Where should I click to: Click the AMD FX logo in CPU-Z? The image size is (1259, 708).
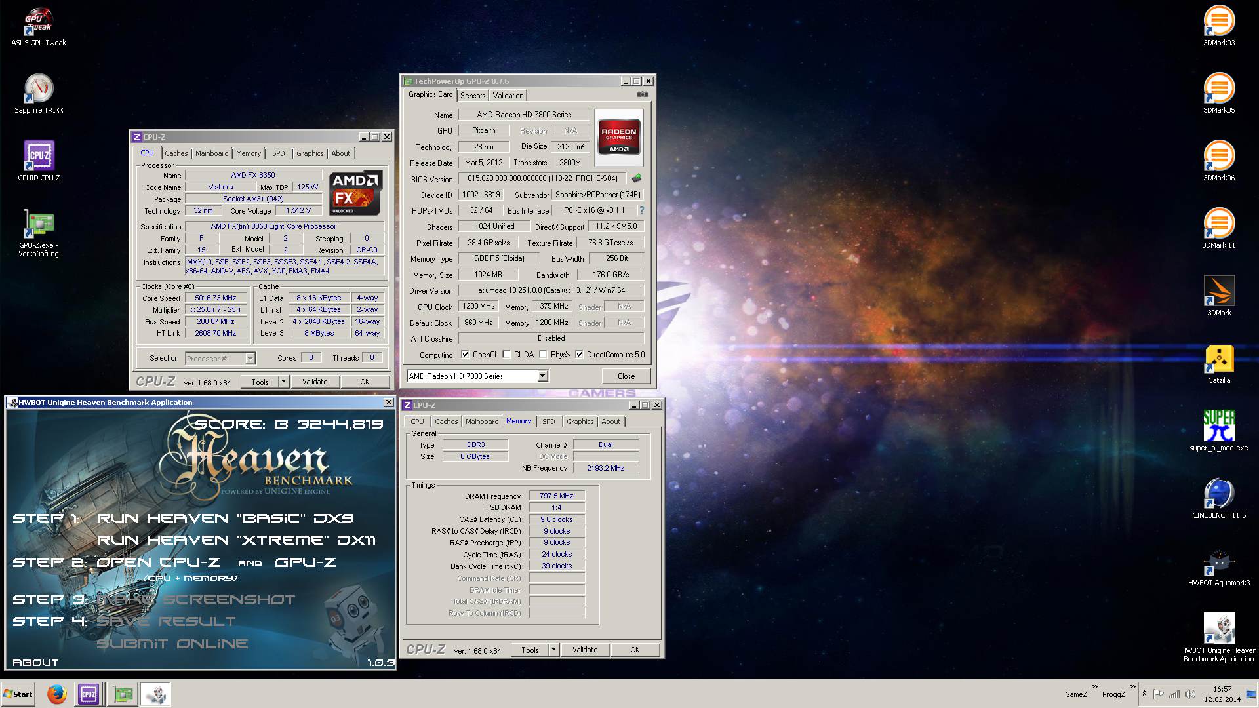[x=356, y=193]
